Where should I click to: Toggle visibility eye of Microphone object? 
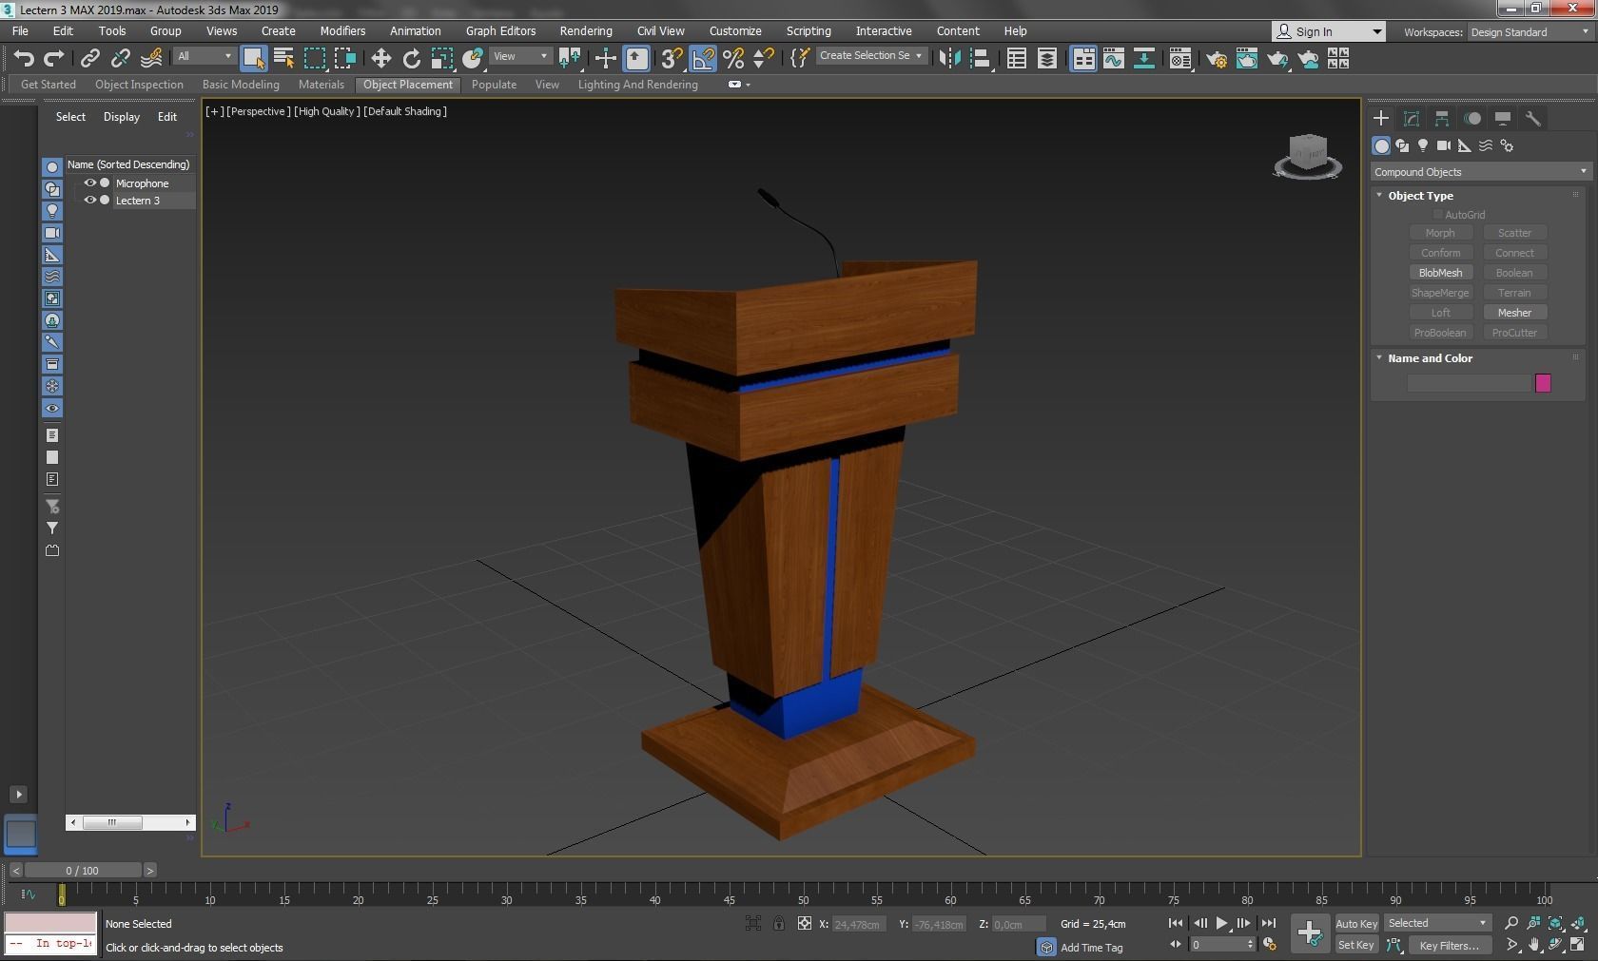pos(90,183)
